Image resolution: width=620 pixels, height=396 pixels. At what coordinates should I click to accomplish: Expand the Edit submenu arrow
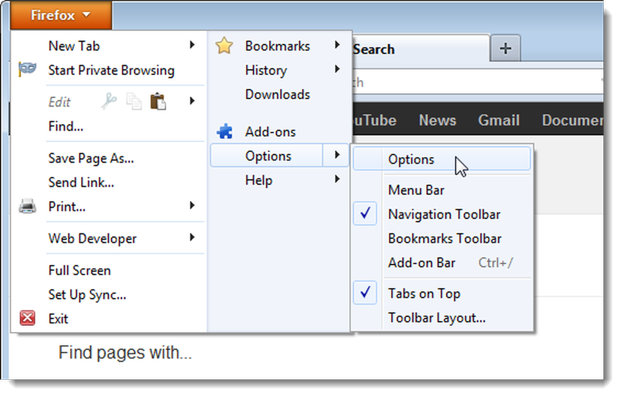pyautogui.click(x=192, y=101)
